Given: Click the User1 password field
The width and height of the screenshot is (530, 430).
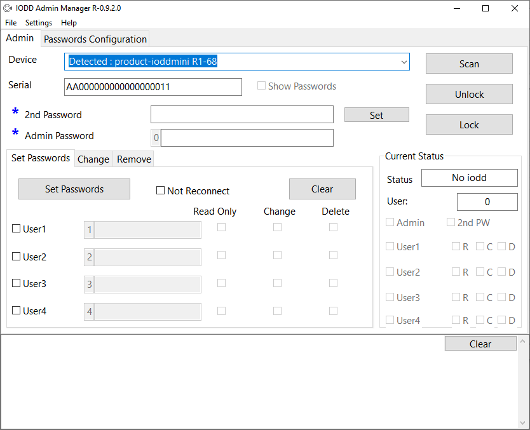Looking at the screenshot, I should click(147, 230).
